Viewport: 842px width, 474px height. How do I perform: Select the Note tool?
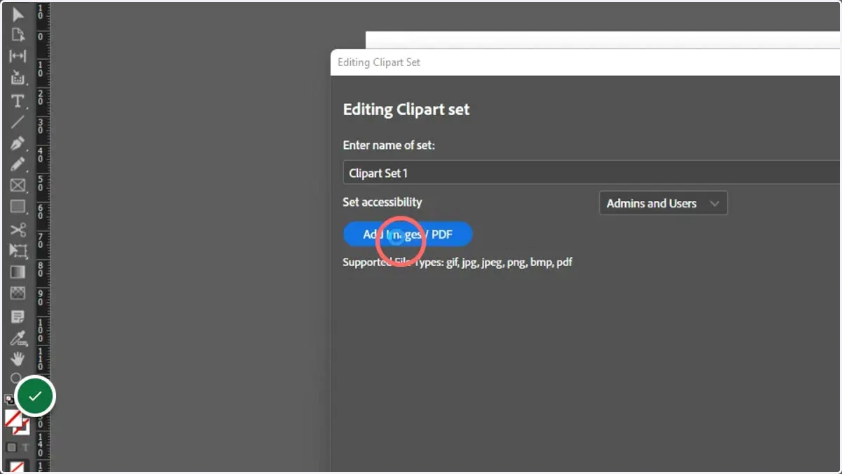pyautogui.click(x=18, y=317)
